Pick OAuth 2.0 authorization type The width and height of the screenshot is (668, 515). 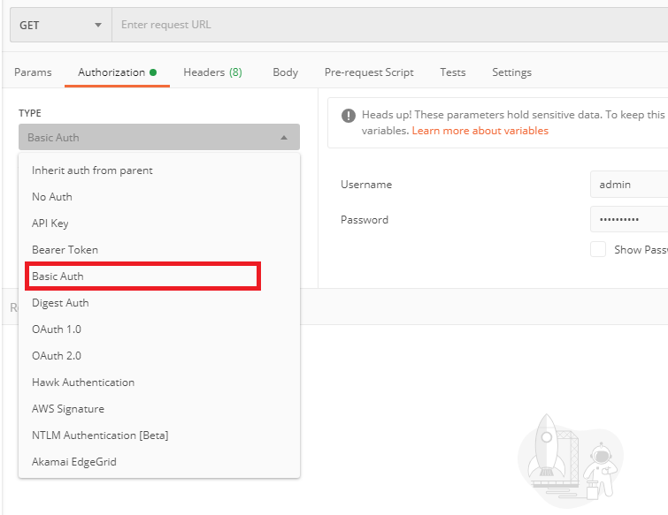click(57, 356)
